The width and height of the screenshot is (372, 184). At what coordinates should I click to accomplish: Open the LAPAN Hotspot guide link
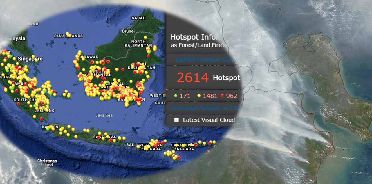pos(205,60)
